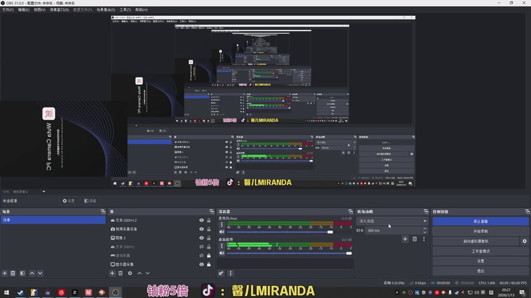The width and height of the screenshot is (531, 298).
Task: Show the hidden 文本 (GDI+) source
Action: [202, 246]
